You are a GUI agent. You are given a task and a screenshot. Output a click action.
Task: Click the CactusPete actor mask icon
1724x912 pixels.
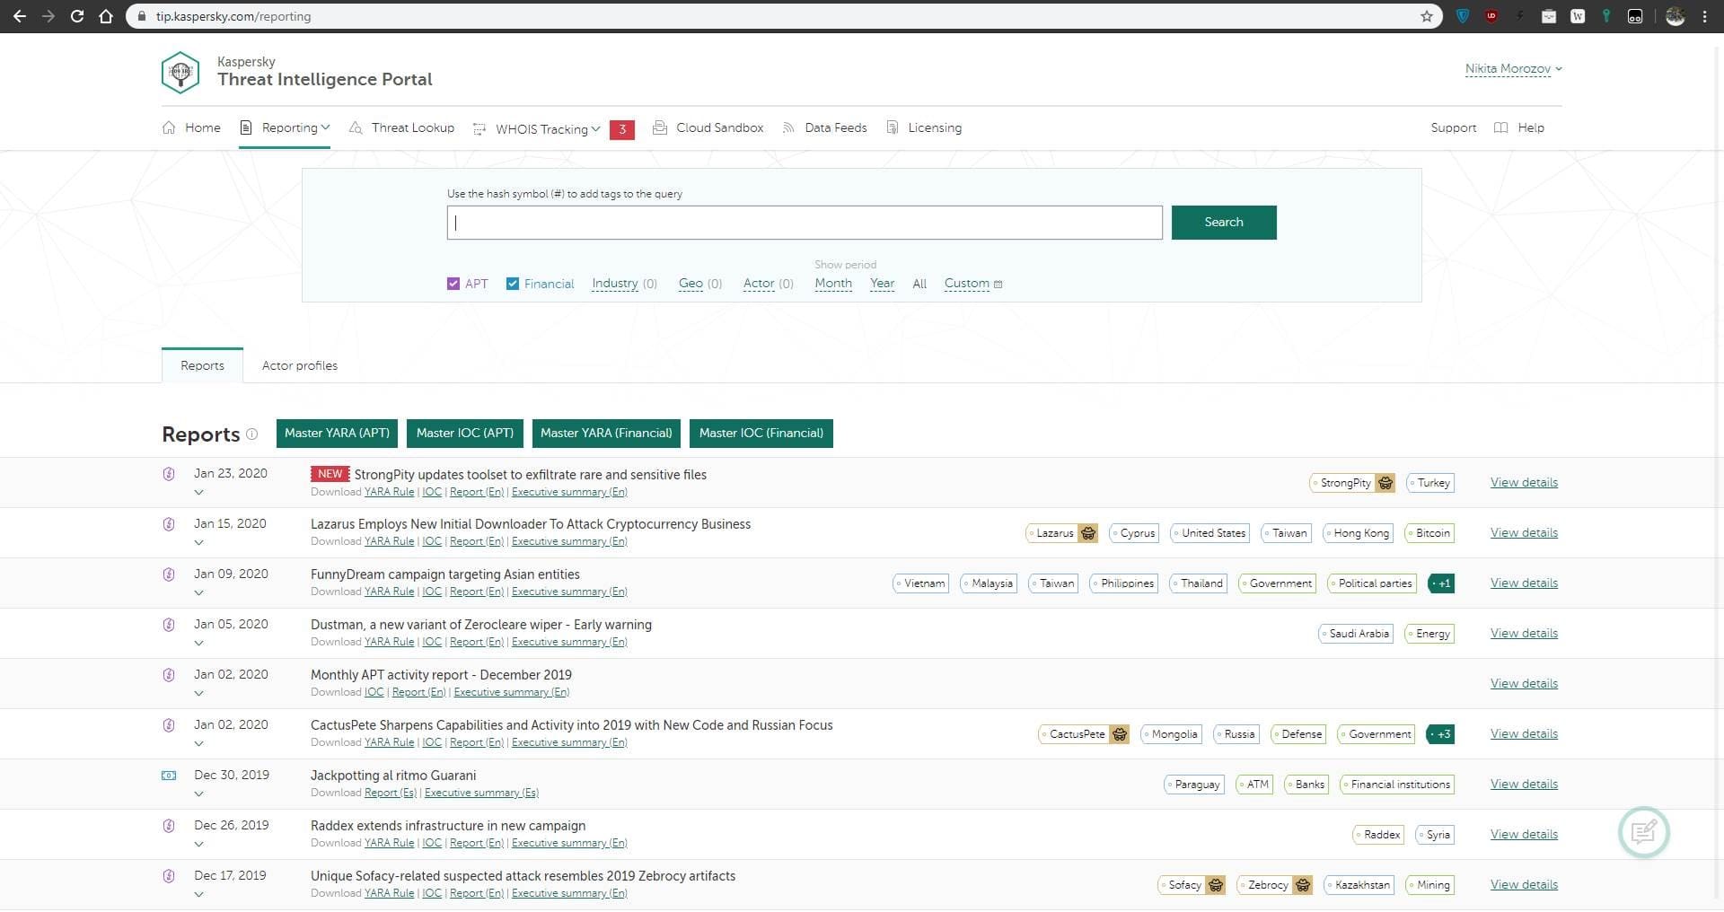tap(1120, 734)
